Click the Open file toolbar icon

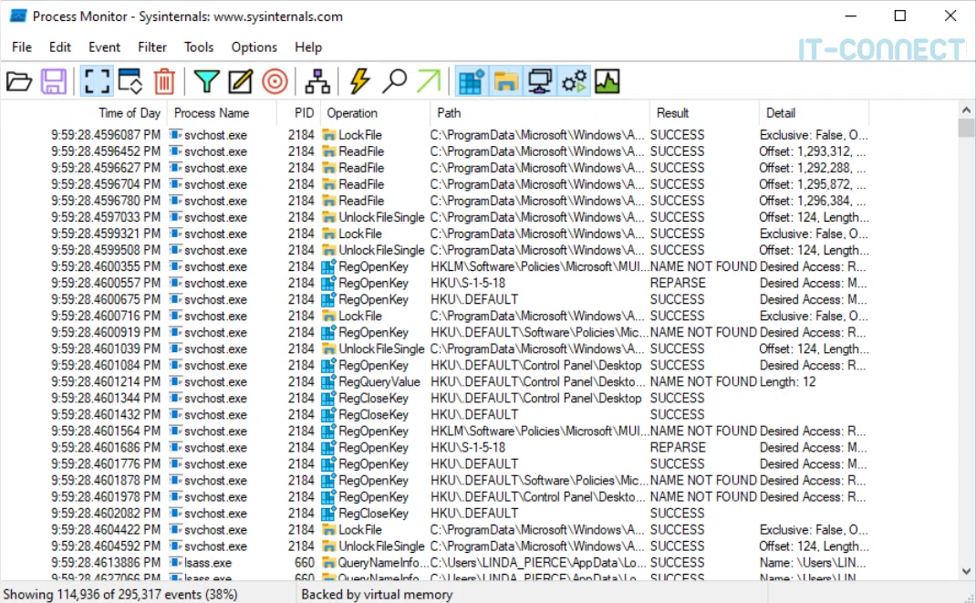click(19, 82)
